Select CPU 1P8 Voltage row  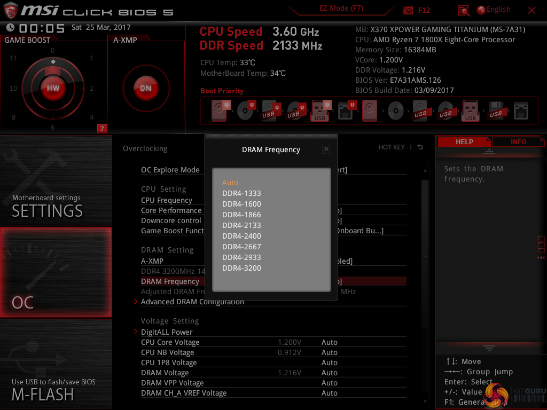pyautogui.click(x=273, y=362)
